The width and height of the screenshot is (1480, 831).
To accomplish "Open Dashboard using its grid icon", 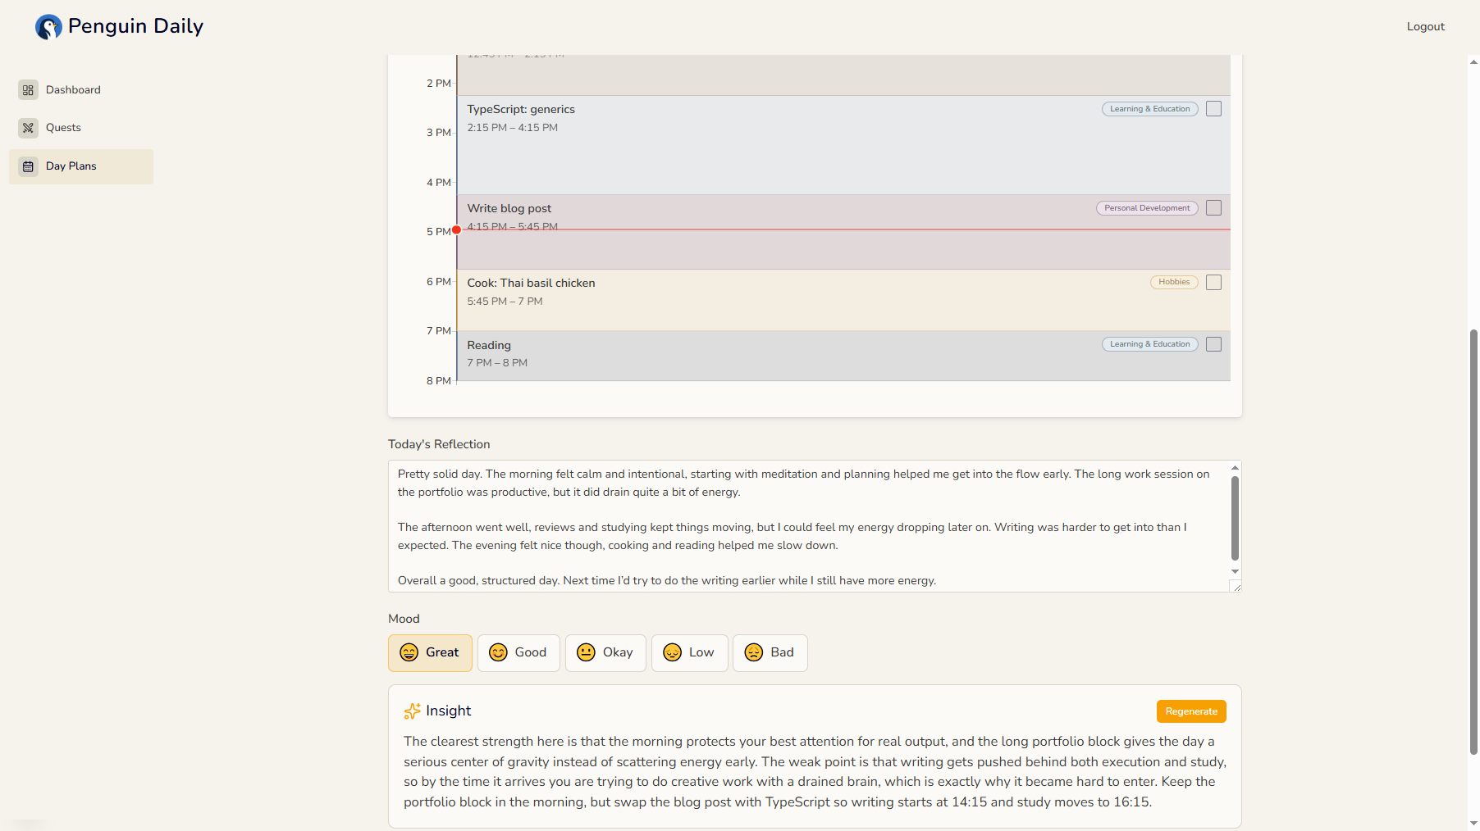I will [x=29, y=90].
